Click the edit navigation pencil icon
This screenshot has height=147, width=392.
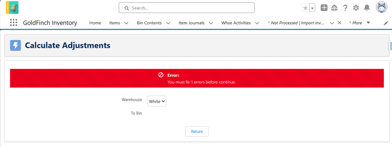[x=386, y=23]
